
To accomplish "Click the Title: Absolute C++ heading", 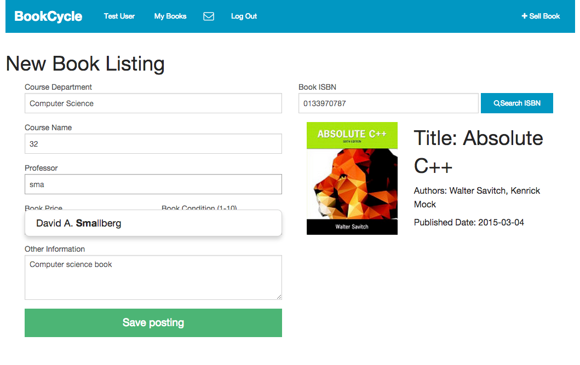I will (478, 152).
